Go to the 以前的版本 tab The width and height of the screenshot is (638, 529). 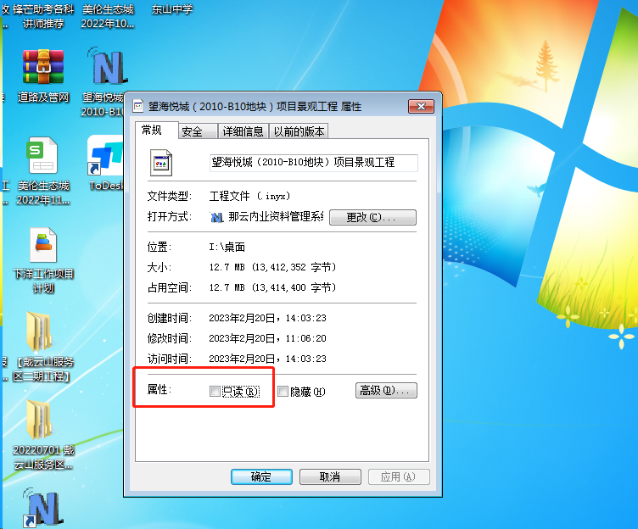pyautogui.click(x=299, y=131)
